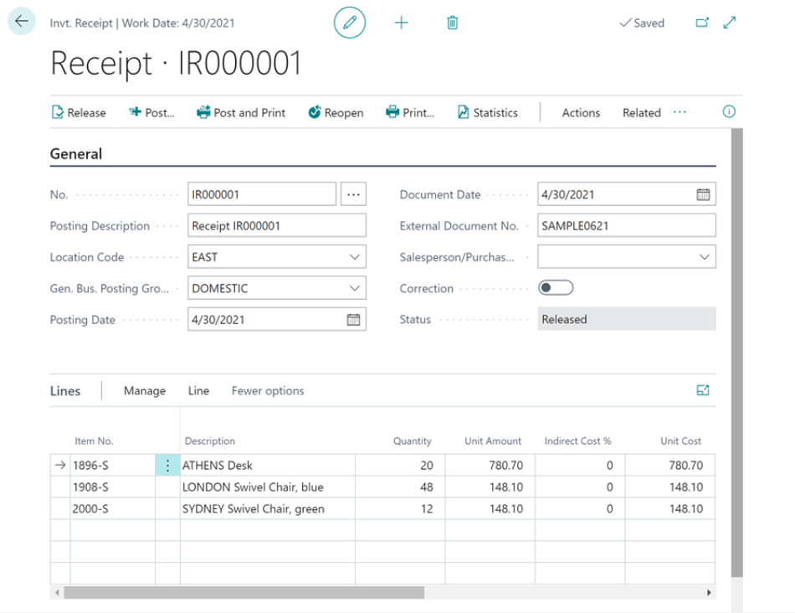Open receipt in new window icon

[702, 23]
